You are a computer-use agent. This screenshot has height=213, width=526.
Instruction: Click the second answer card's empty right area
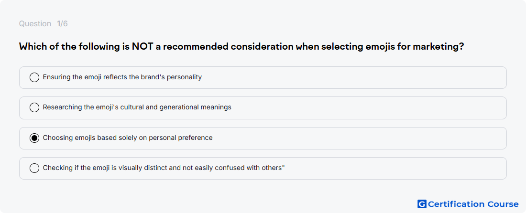click(369, 107)
